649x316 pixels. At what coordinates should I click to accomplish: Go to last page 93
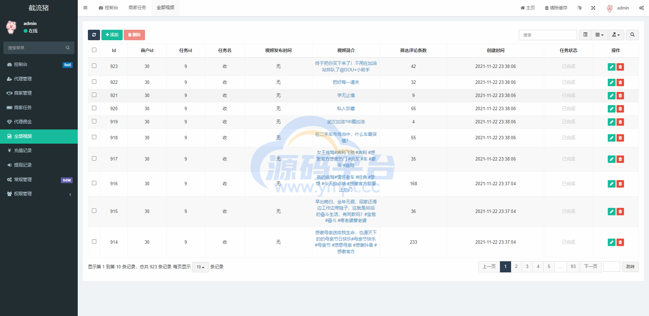coord(573,267)
